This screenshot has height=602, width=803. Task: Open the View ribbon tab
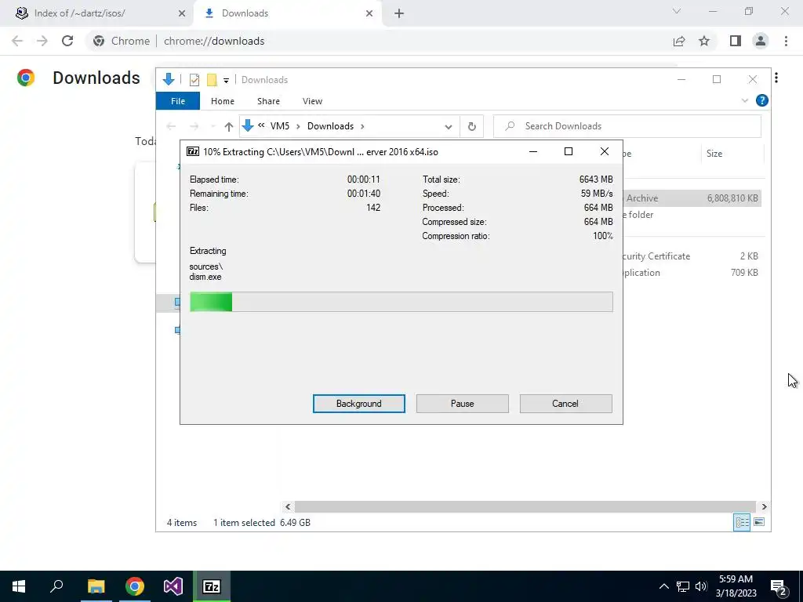(x=312, y=101)
